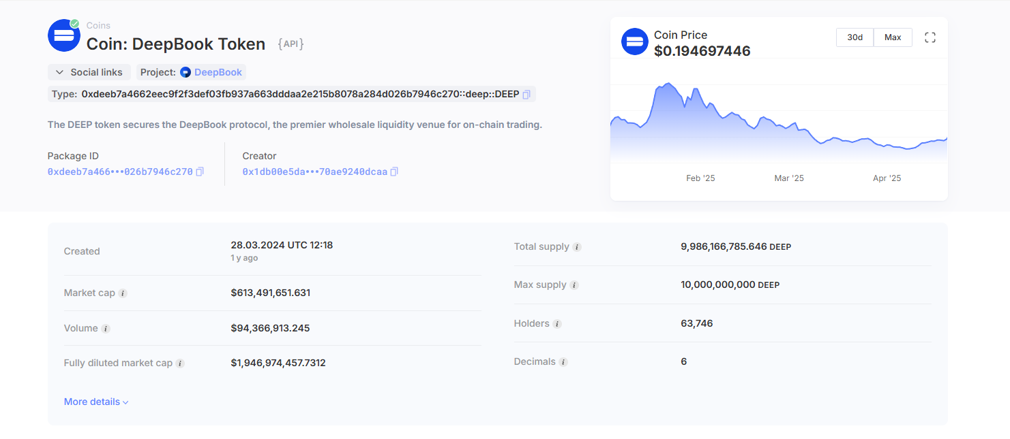The width and height of the screenshot is (1010, 439).
Task: Open the API link
Action: (x=291, y=44)
